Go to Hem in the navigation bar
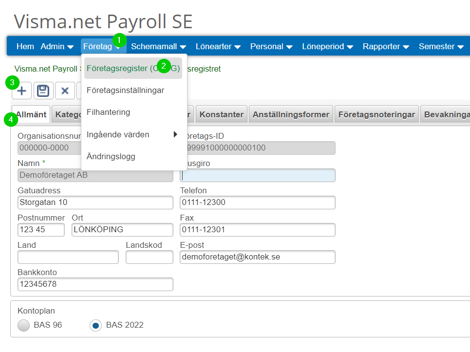Image resolution: width=470 pixels, height=352 pixels. click(x=25, y=46)
